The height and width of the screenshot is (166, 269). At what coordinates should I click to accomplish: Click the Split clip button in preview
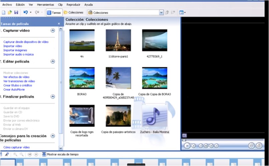click(x=251, y=146)
